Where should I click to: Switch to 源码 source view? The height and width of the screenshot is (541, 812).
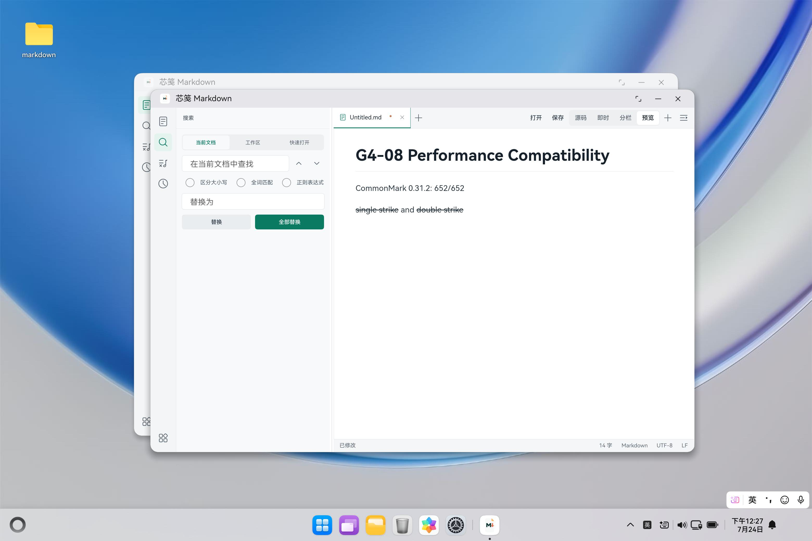(x=581, y=118)
